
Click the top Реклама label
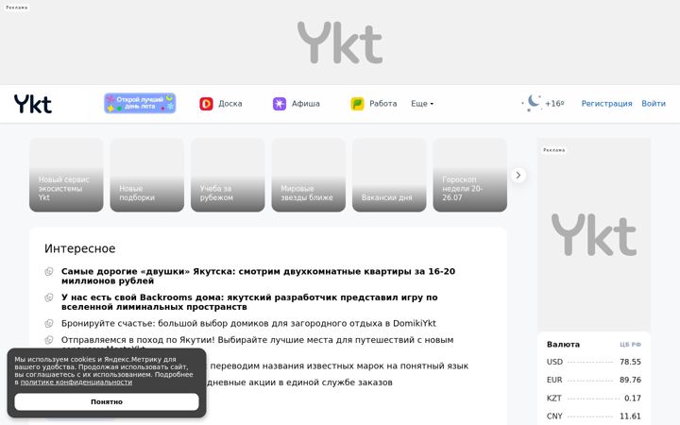(x=16, y=8)
